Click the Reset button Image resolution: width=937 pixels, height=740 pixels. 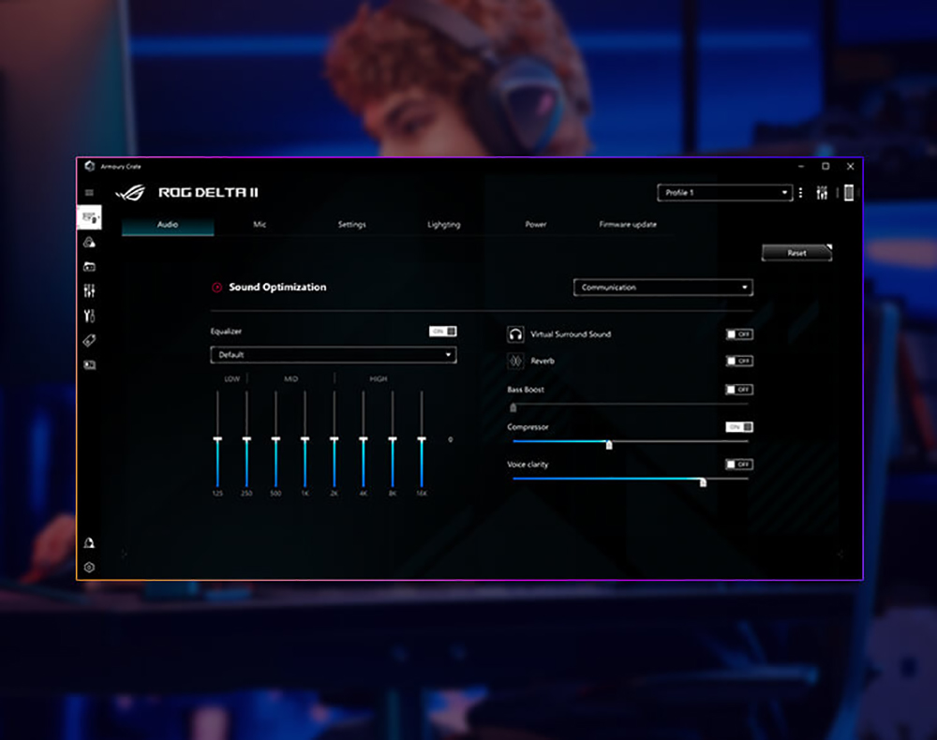pos(796,253)
